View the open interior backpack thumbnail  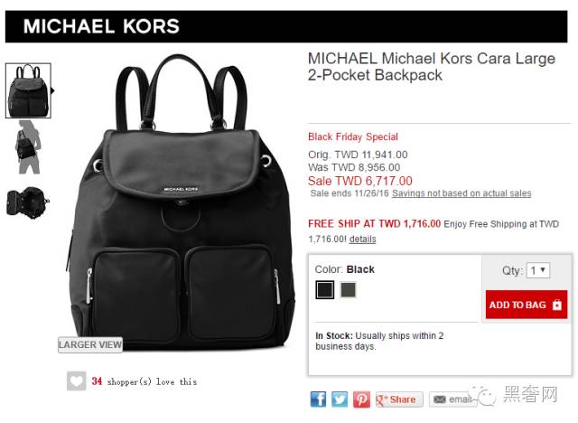click(x=28, y=202)
